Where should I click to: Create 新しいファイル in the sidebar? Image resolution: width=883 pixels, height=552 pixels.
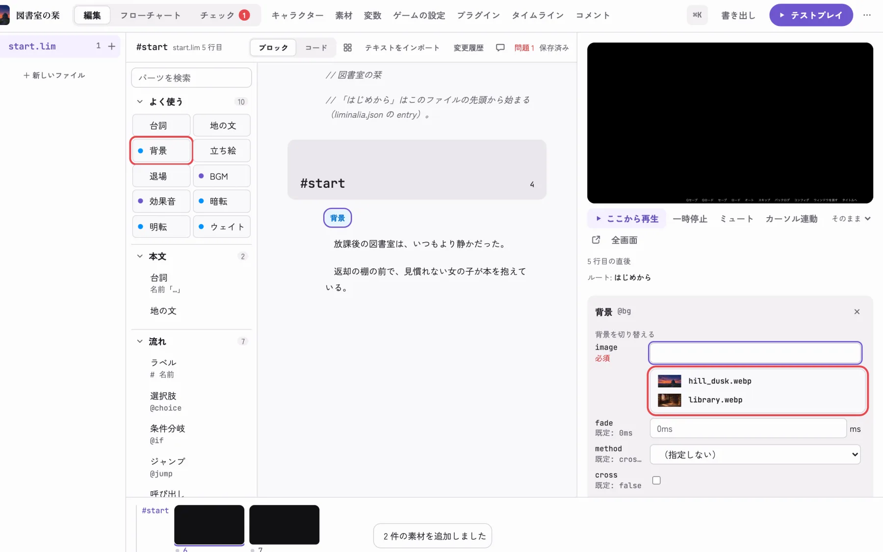point(54,75)
